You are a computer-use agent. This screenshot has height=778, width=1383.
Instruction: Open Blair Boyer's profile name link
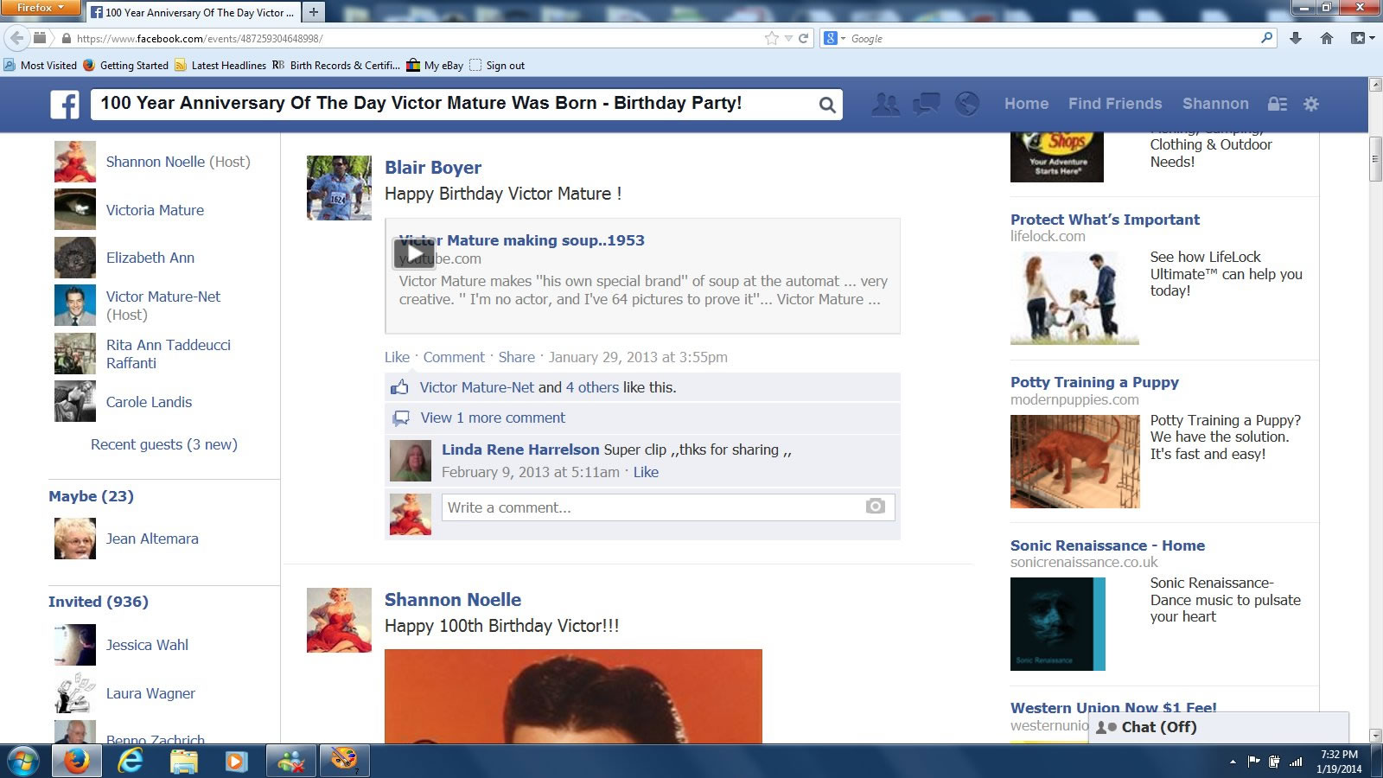432,168
